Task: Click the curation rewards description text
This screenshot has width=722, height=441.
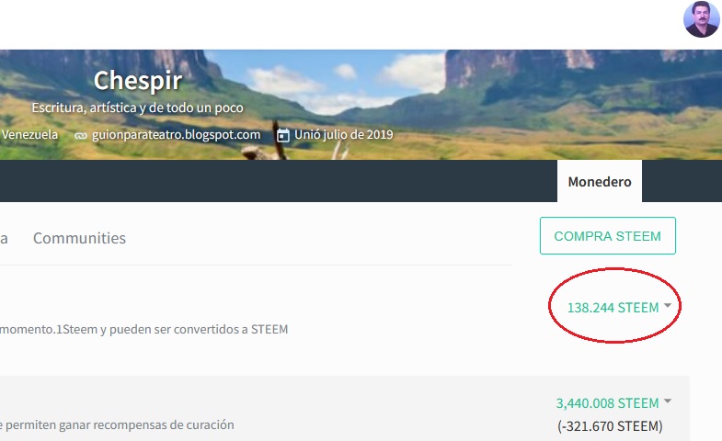Action: 117,424
